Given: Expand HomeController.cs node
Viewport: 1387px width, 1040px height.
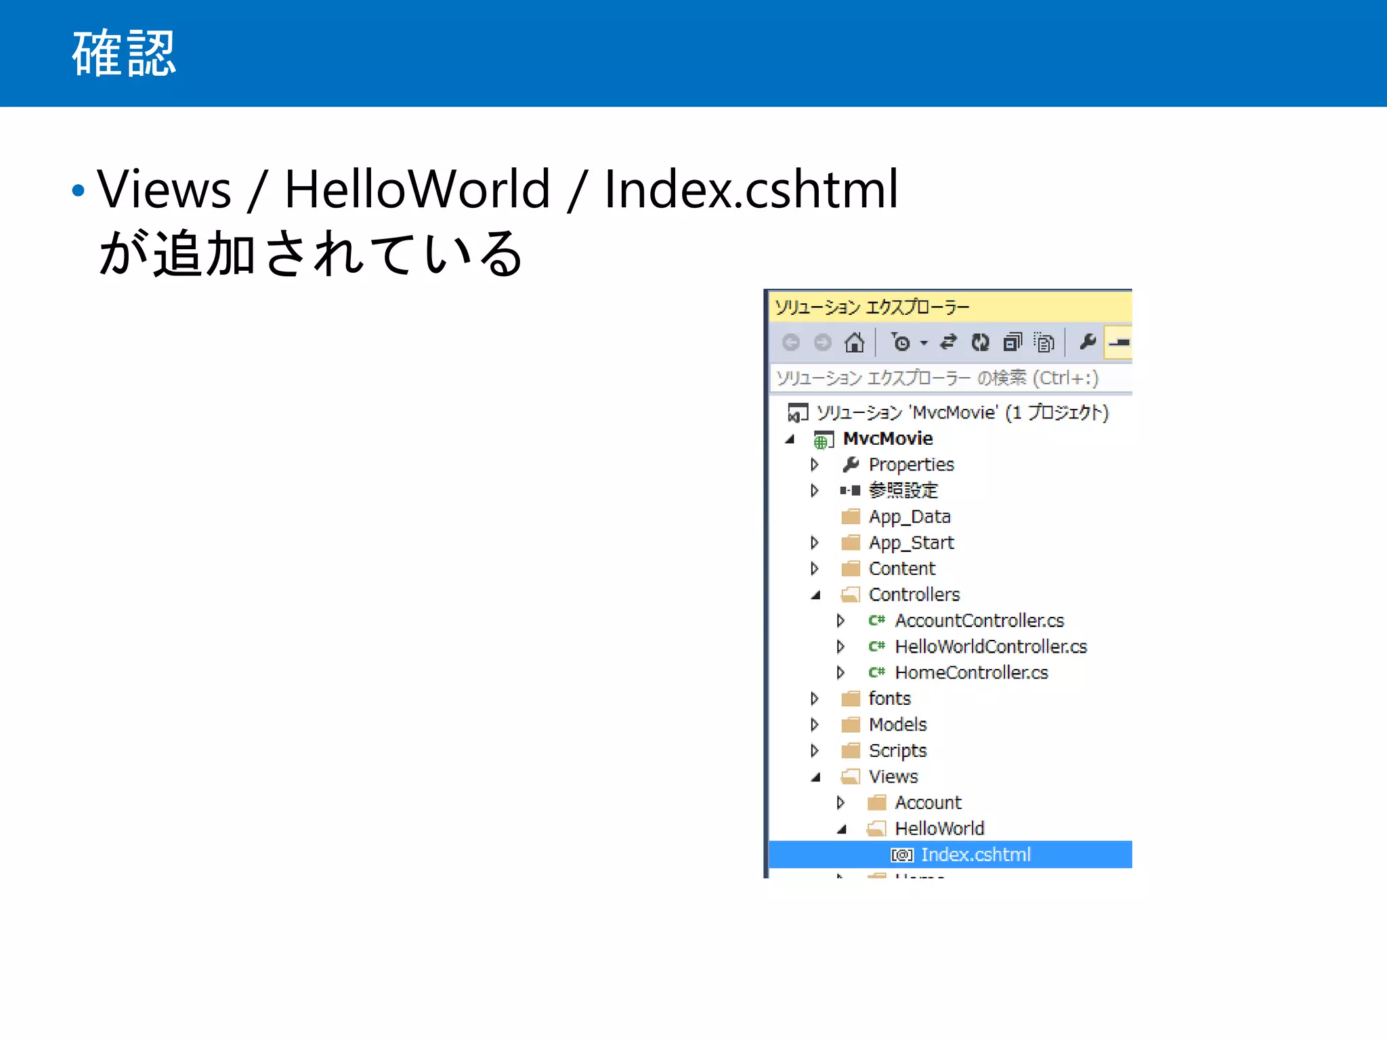Looking at the screenshot, I should click(840, 672).
